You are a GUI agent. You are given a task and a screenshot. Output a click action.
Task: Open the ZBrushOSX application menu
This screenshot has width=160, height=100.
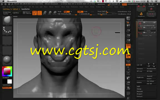12,1
